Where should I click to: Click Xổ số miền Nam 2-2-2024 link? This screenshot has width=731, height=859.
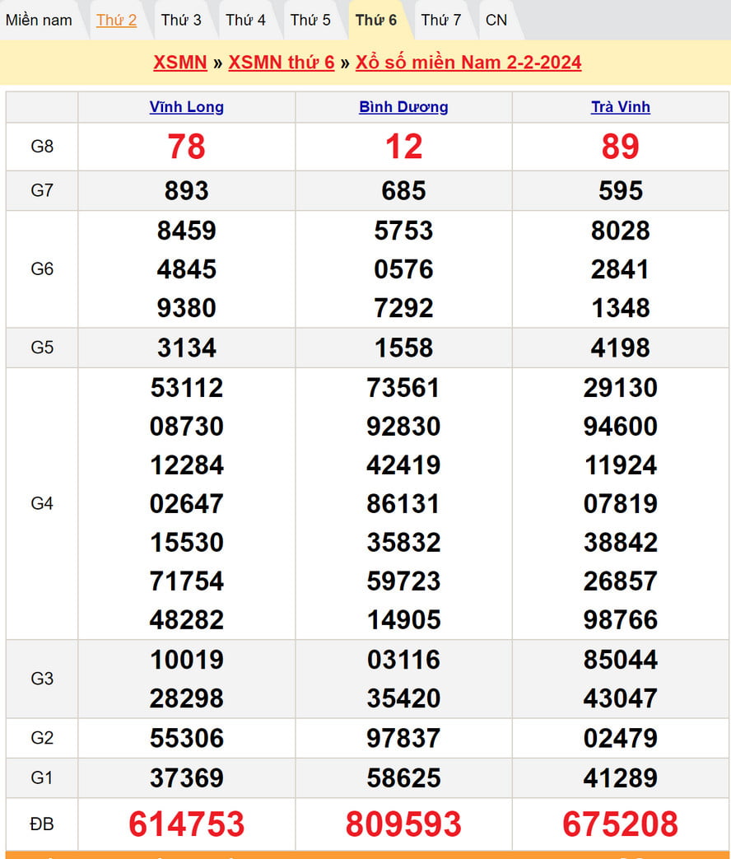click(468, 63)
